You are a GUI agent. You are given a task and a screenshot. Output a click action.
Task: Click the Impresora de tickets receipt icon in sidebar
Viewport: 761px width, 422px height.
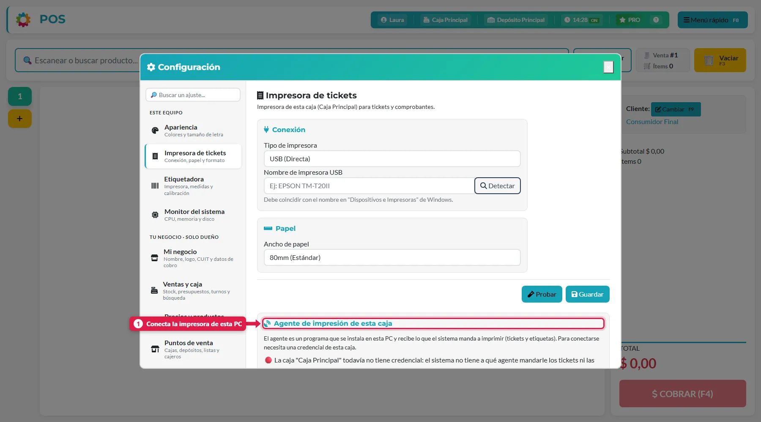155,156
